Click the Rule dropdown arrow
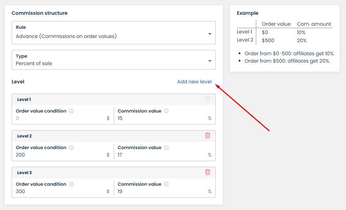The image size is (346, 210). tap(210, 34)
